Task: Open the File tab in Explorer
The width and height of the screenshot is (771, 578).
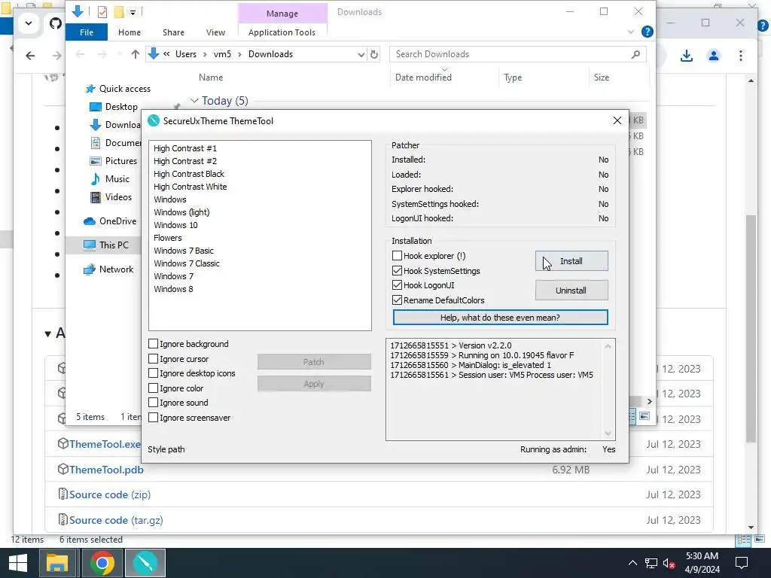Action: click(87, 32)
